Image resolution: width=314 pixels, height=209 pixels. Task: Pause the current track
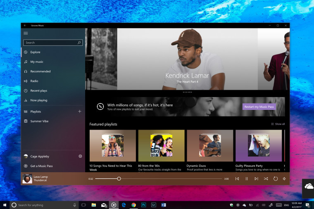247,179
